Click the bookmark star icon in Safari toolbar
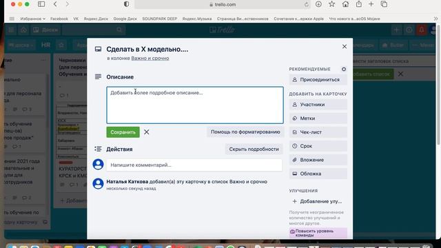Viewport: 441px width, 248px height. click(x=332, y=4)
